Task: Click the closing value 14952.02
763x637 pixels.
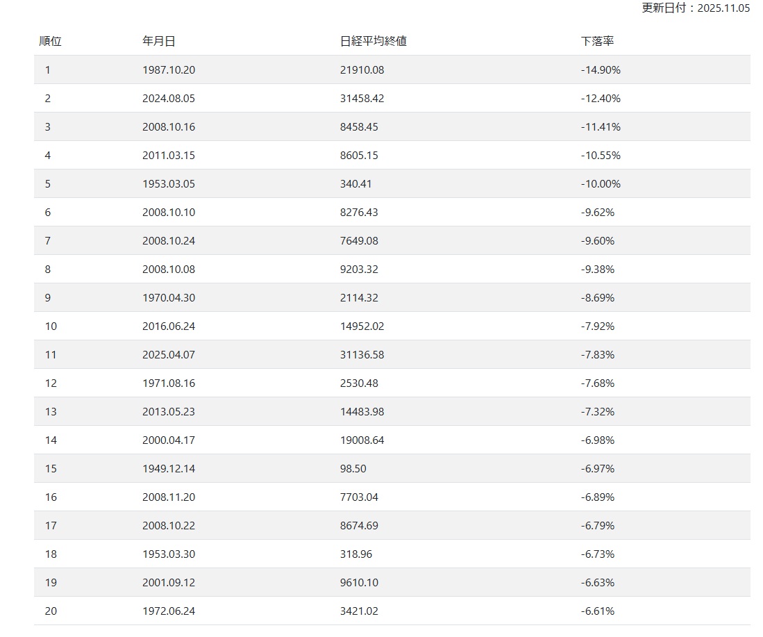Action: tap(362, 326)
